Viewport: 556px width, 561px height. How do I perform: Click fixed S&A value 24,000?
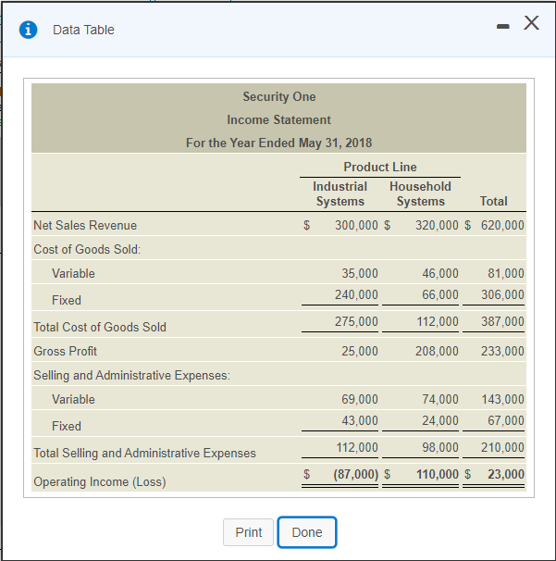coord(440,420)
